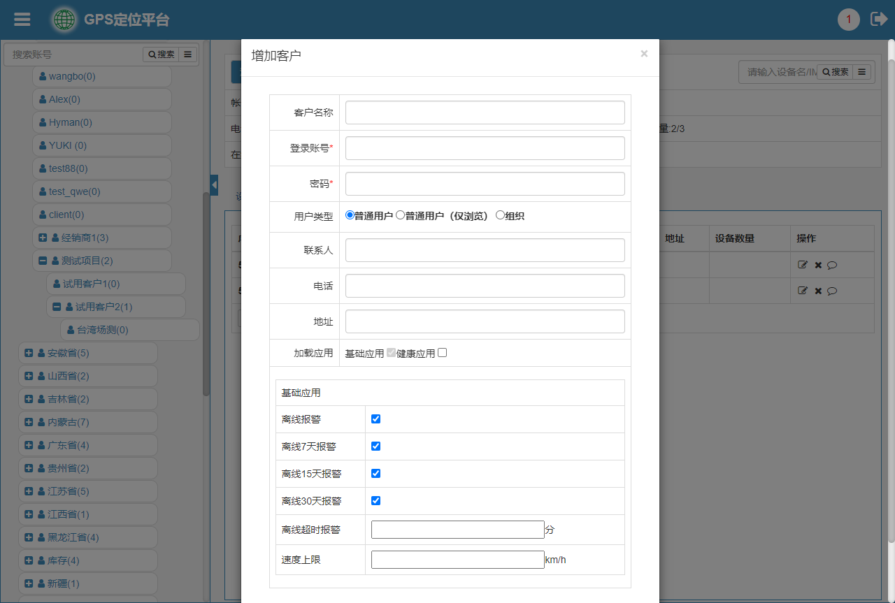Image resolution: width=895 pixels, height=603 pixels.
Task: Click the account 搜索 button in sidebar
Action: point(161,55)
